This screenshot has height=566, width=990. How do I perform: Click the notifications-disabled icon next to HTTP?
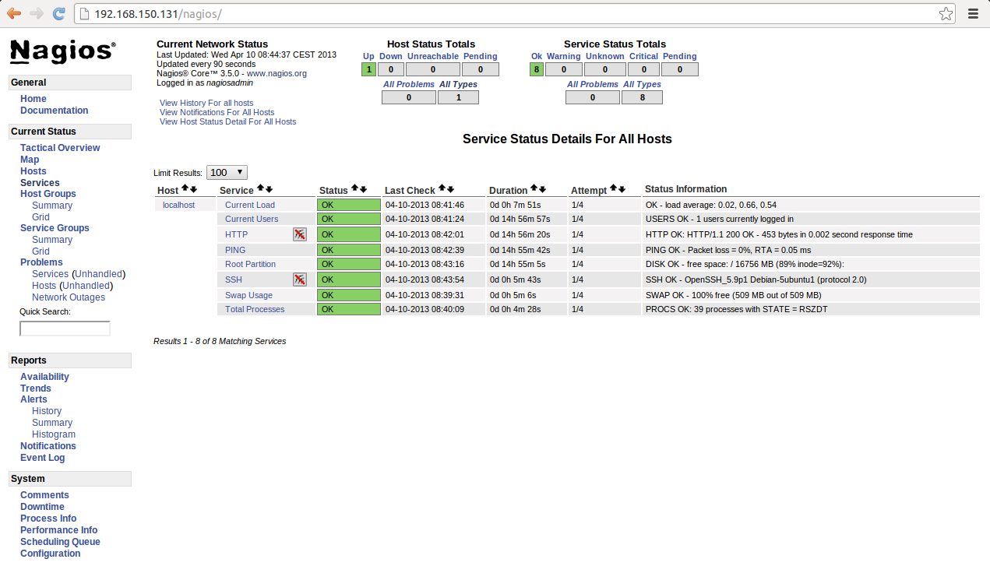tap(299, 234)
